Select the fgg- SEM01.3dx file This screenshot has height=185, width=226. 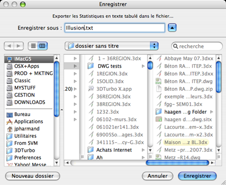(179, 104)
